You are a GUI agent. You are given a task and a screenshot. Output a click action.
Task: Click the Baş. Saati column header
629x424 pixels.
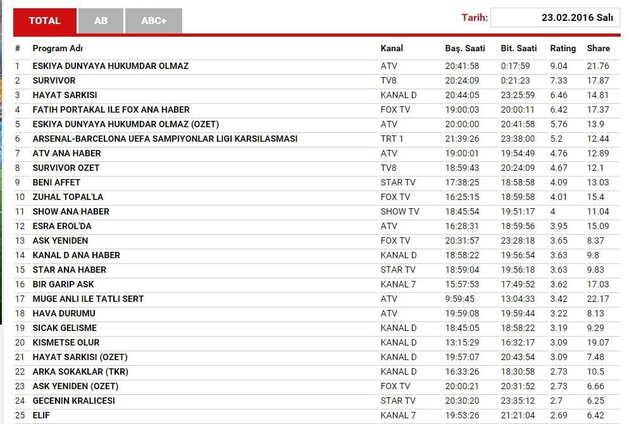tap(465, 48)
